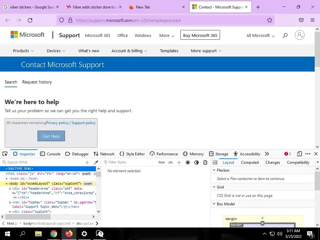The height and width of the screenshot is (240, 320).
Task: Open the Windows Start menu
Action: tap(7, 234)
